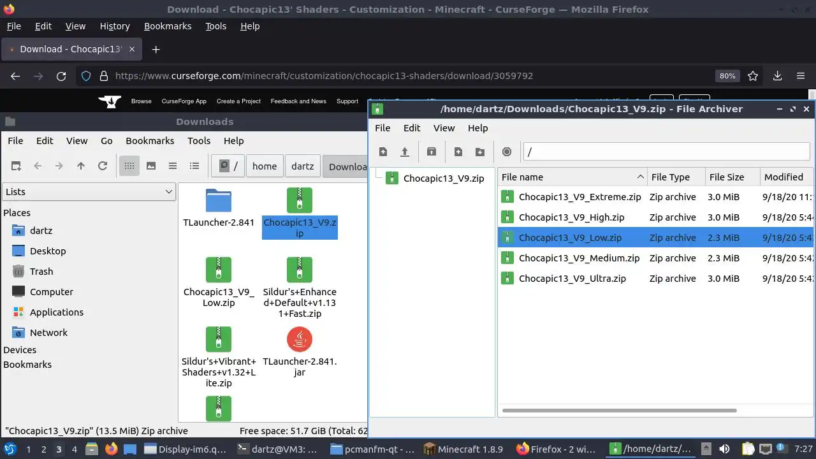Image resolution: width=816 pixels, height=459 pixels.
Task: Click Firefox back button
Action: pos(15,76)
